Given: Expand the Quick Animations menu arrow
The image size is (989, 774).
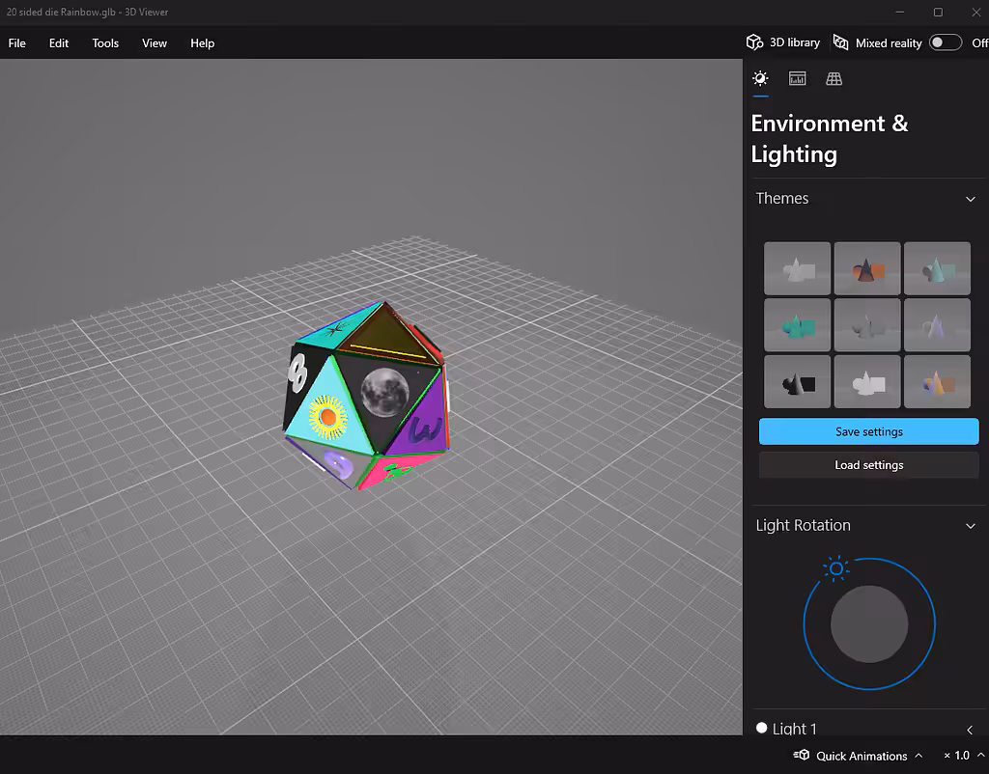Looking at the screenshot, I should tap(918, 755).
